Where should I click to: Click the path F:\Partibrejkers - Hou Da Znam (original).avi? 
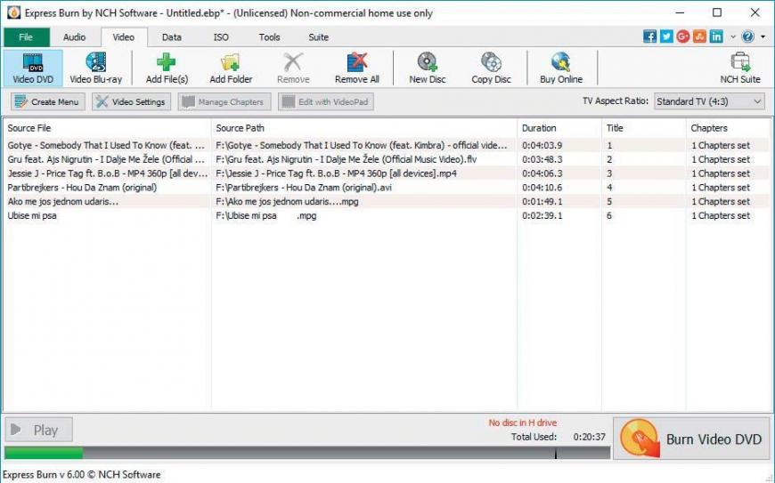(304, 188)
